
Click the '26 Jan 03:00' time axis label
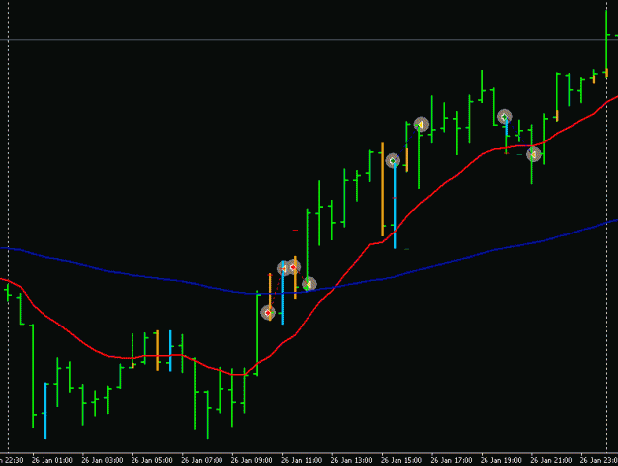[x=102, y=460]
